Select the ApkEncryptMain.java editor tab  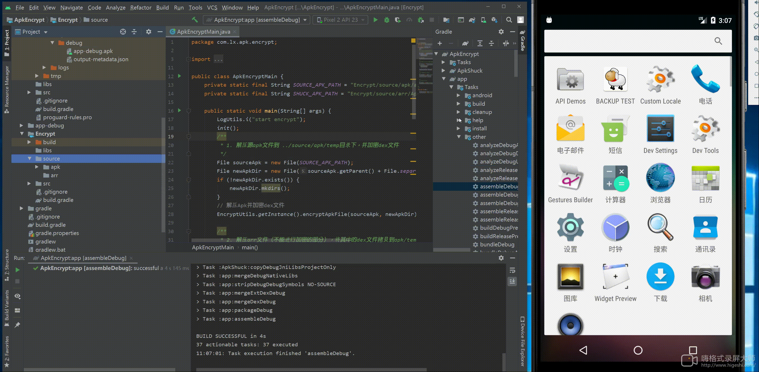point(203,32)
